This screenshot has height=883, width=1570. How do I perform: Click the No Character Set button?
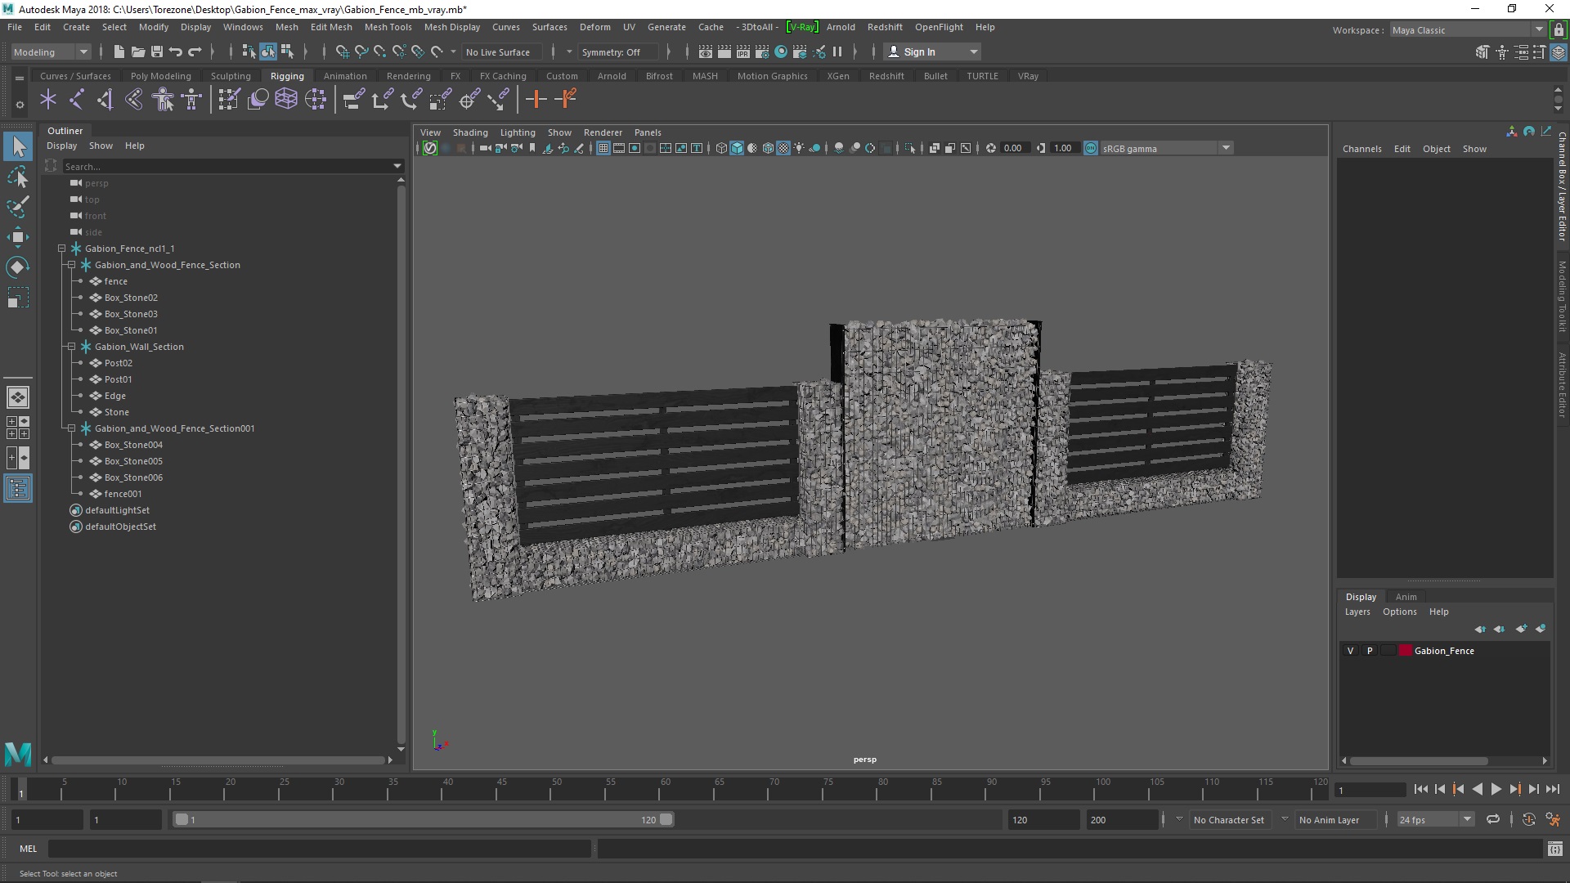coord(1228,820)
